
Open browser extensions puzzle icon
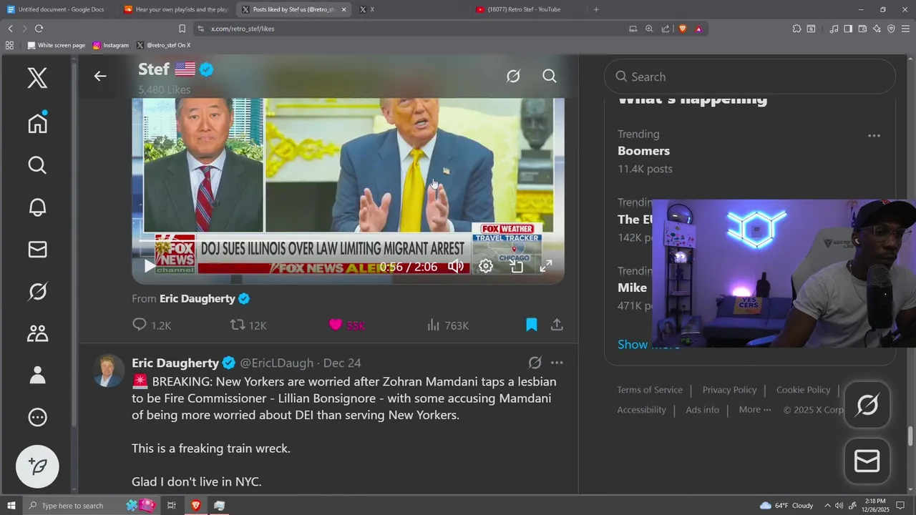pyautogui.click(x=796, y=29)
